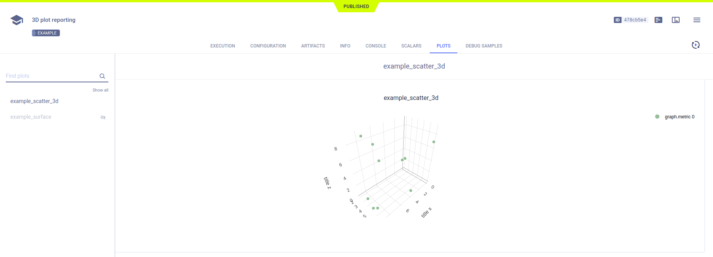713x257 pixels.
Task: Open the CONFIGURATION tab
Action: coord(268,46)
